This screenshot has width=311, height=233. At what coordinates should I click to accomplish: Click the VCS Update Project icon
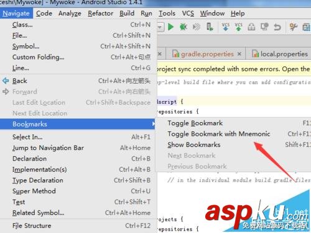[x=225, y=27]
